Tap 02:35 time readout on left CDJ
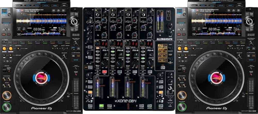The width and height of the screenshot is (258, 114). click(x=39, y=29)
